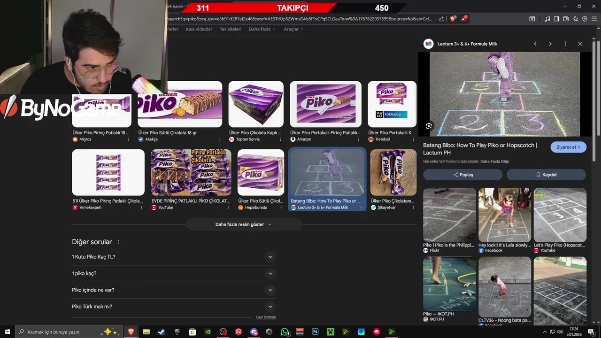Open WhatsApp from the taskbar
The image size is (601, 338).
(285, 331)
